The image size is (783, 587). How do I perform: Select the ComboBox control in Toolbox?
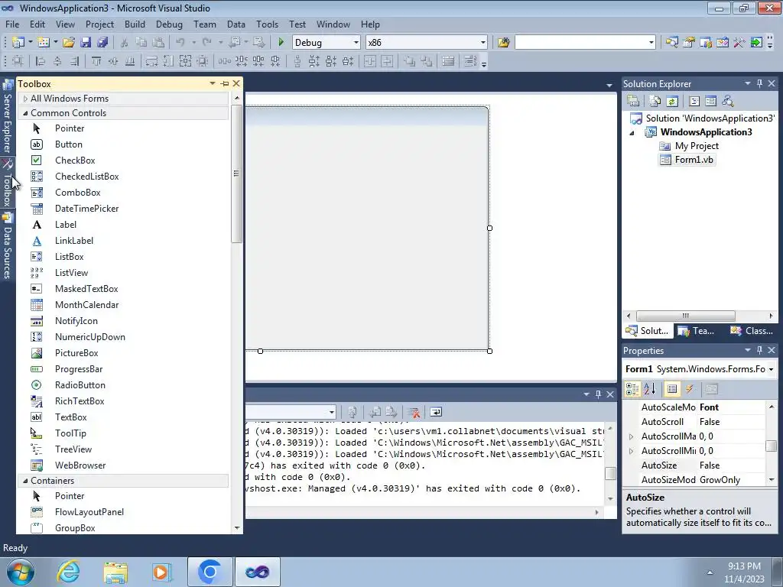click(x=77, y=192)
